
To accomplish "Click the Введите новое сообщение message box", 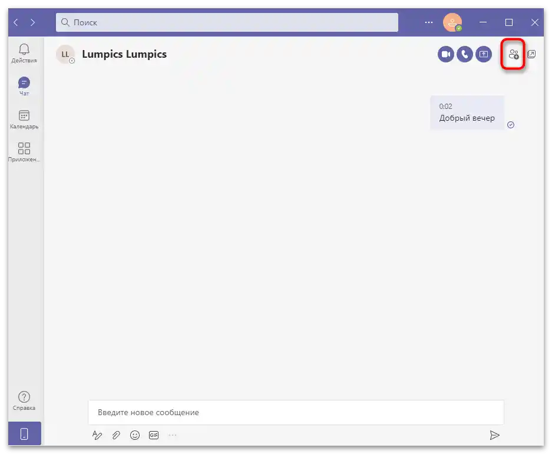I will coord(296,412).
